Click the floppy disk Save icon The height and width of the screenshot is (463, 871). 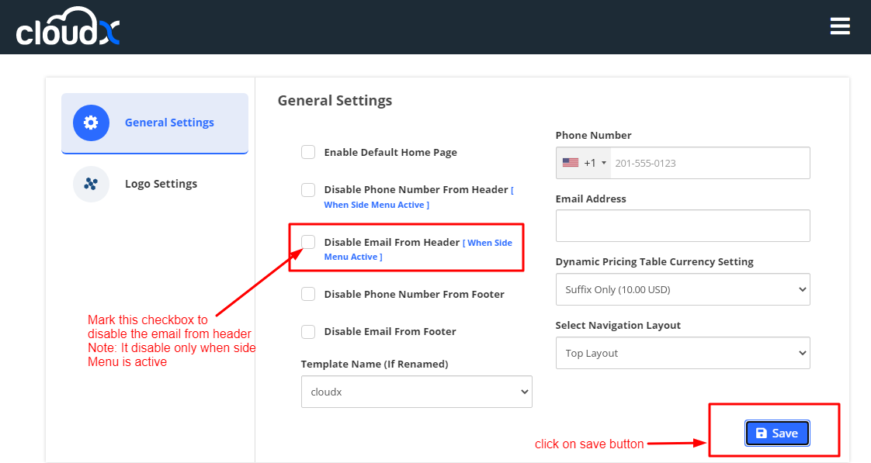pyautogui.click(x=762, y=434)
